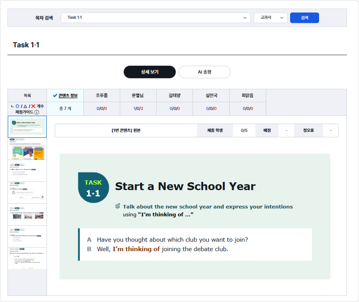Click the info icon beside 채점가이드
The width and height of the screenshot is (359, 302).
click(37, 112)
